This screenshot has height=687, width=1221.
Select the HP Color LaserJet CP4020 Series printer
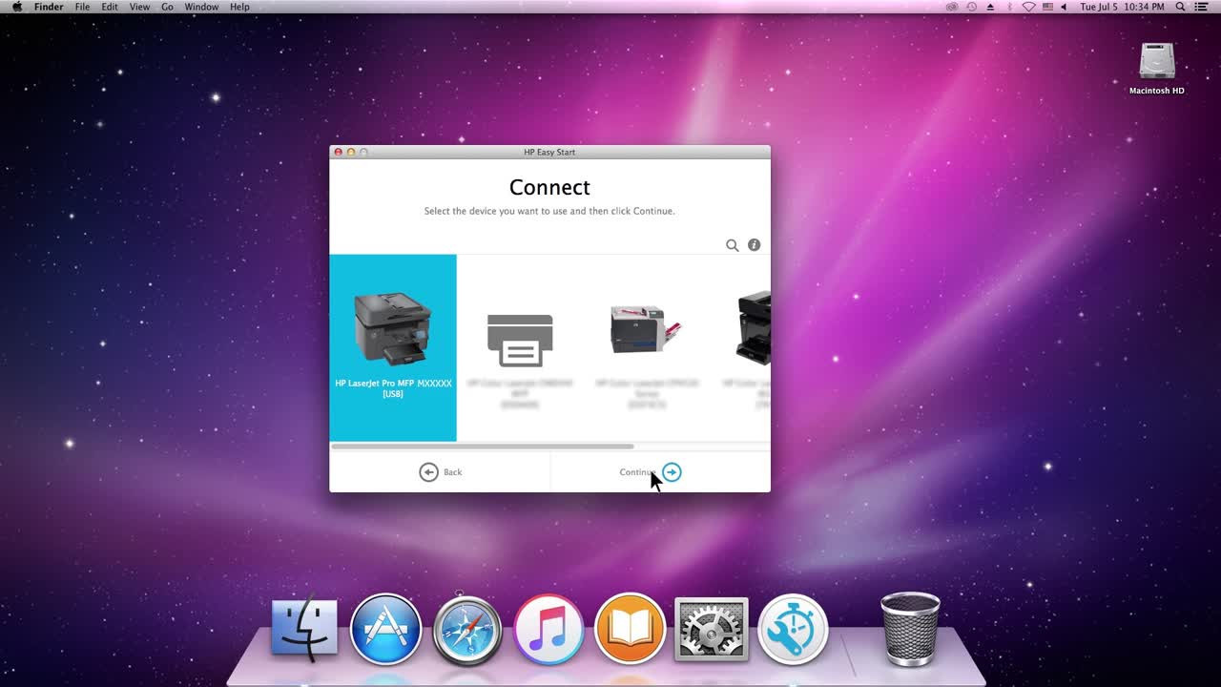(645, 347)
